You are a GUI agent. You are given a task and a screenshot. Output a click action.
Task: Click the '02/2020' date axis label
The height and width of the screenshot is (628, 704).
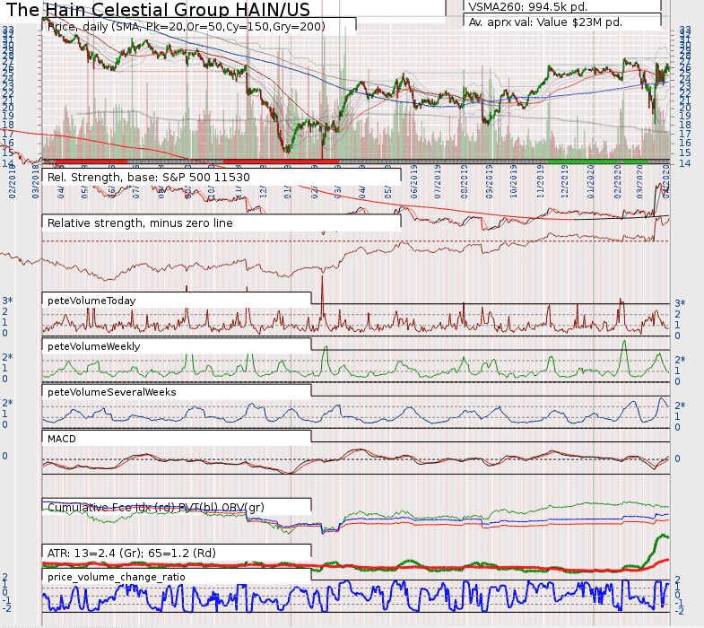point(617,181)
